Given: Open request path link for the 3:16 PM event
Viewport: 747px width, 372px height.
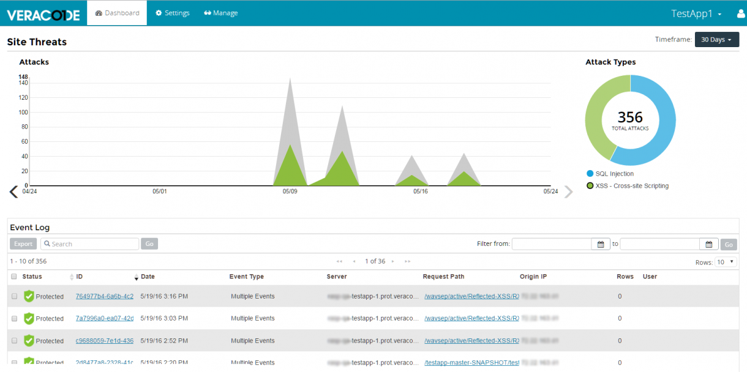Looking at the screenshot, I should coord(471,296).
